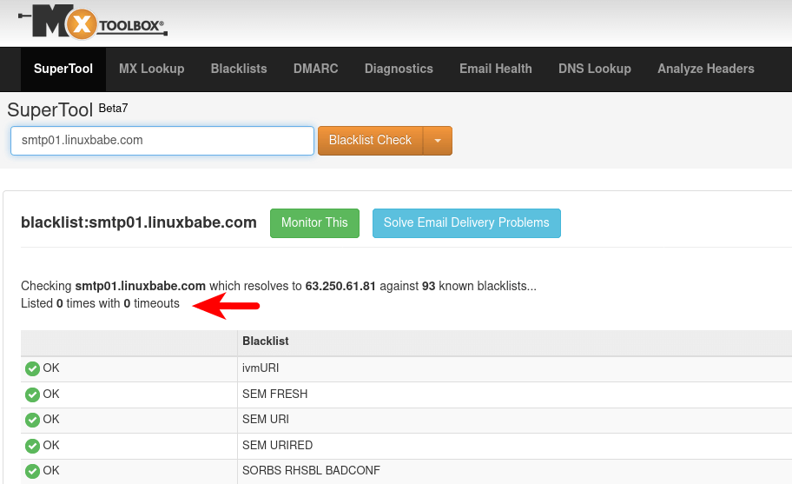Click Solve Email Delivery Problems button
Screen dimensions: 792x484
point(466,222)
